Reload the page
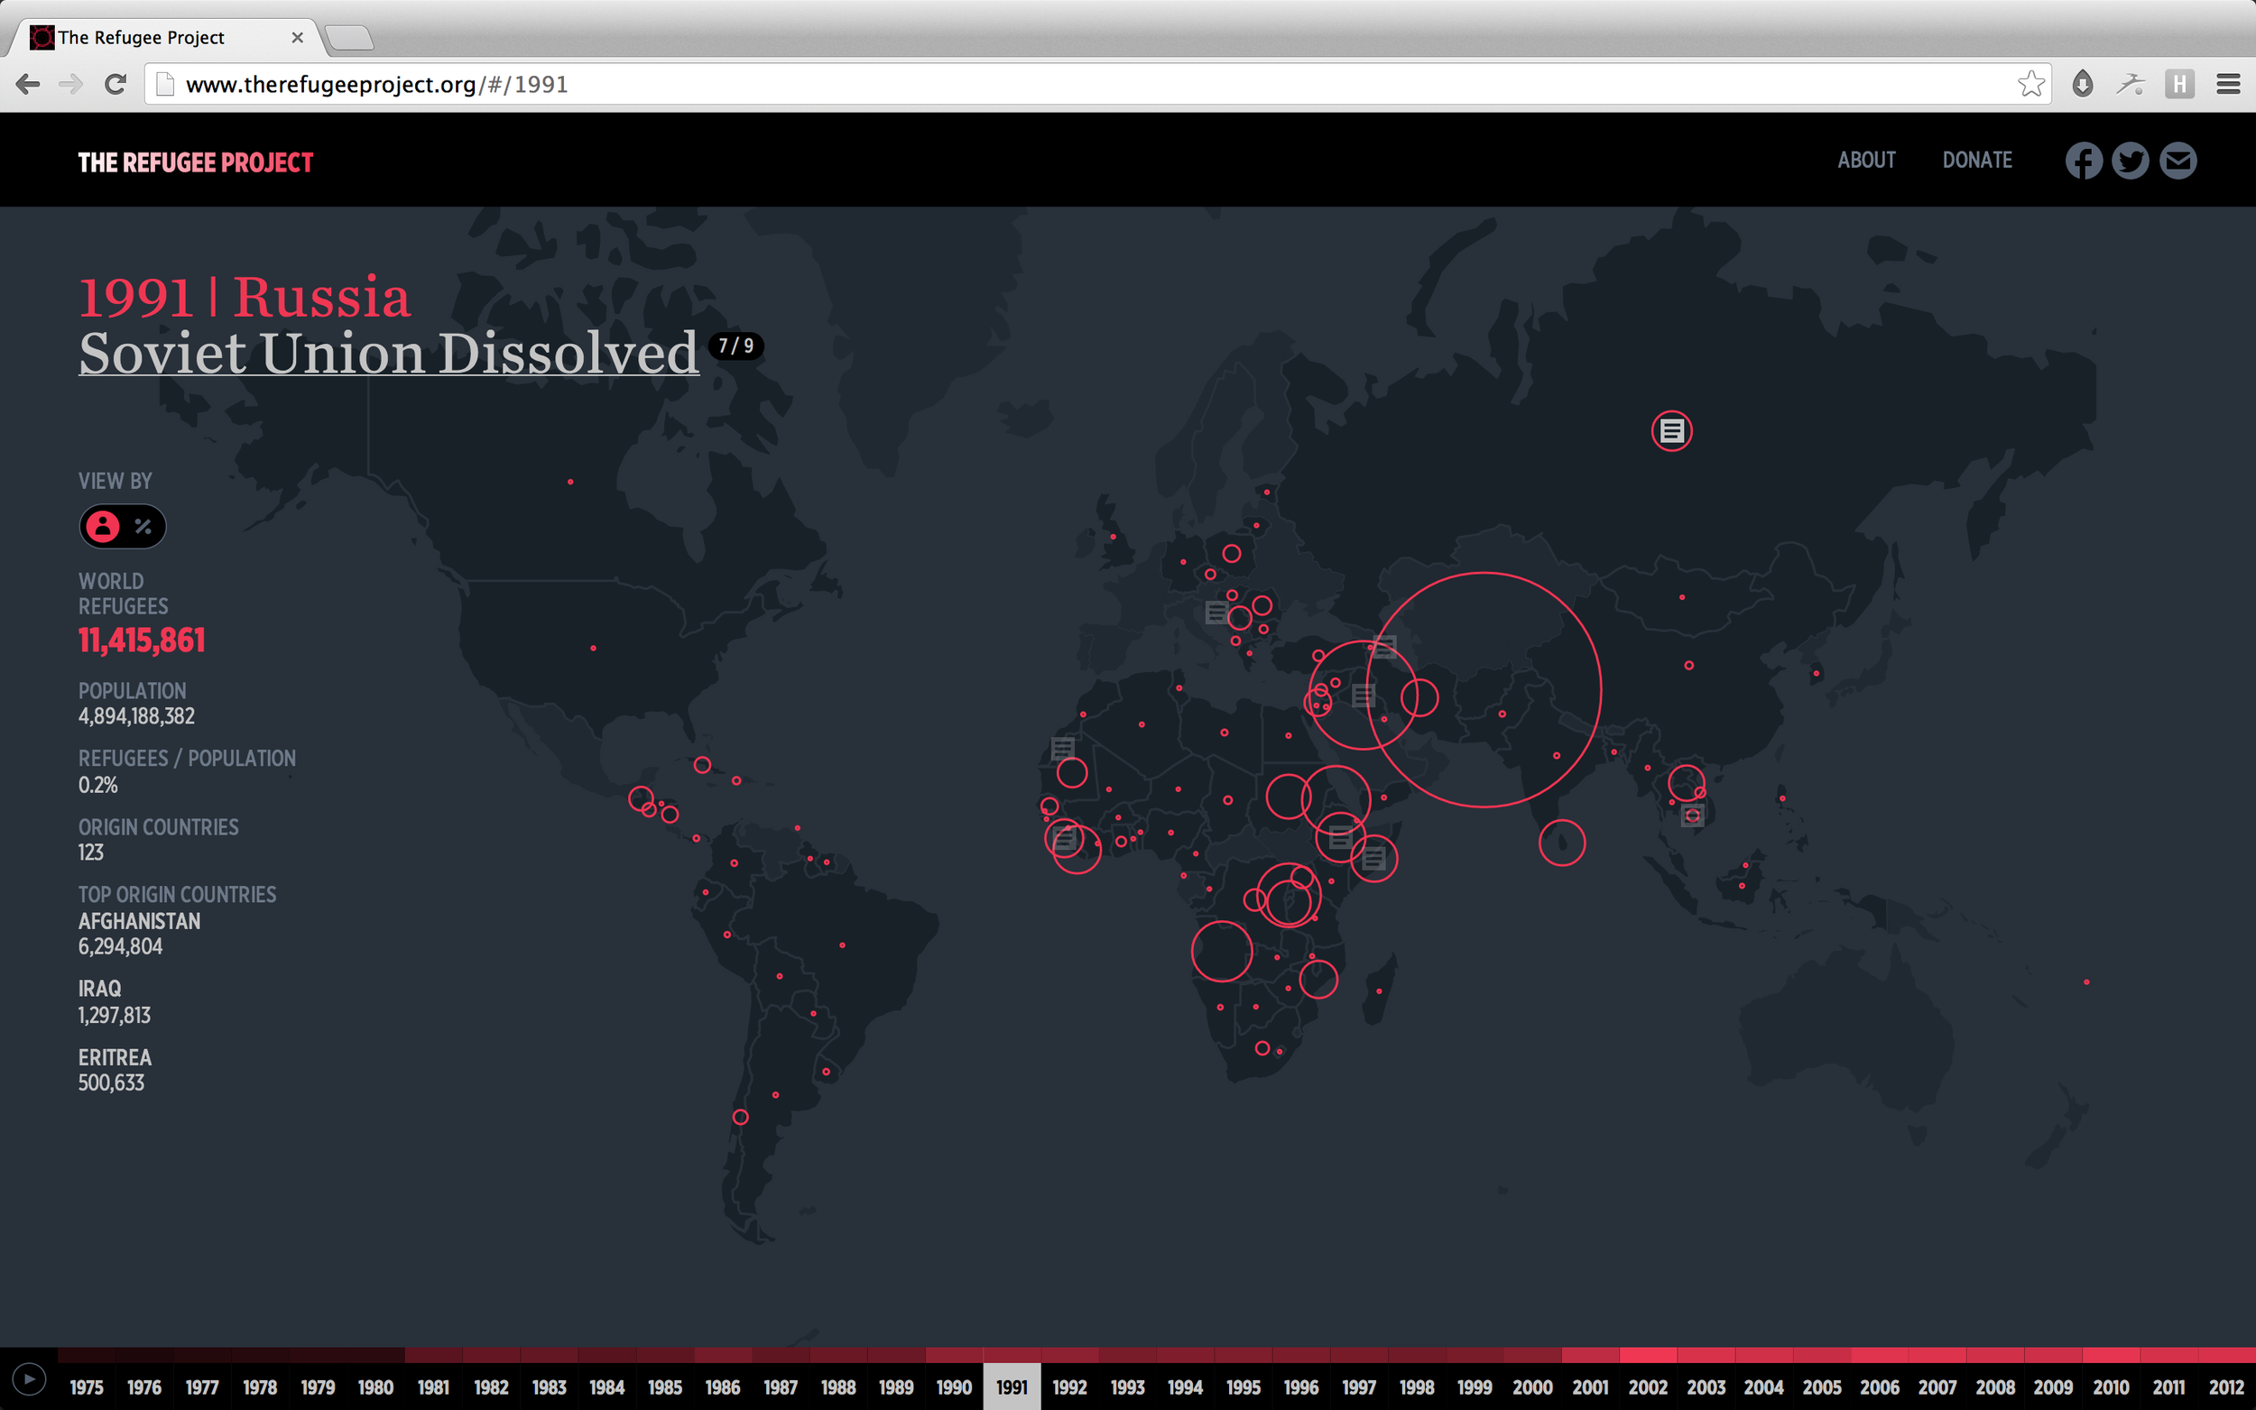Screen dimensions: 2256x1410 tap(116, 85)
